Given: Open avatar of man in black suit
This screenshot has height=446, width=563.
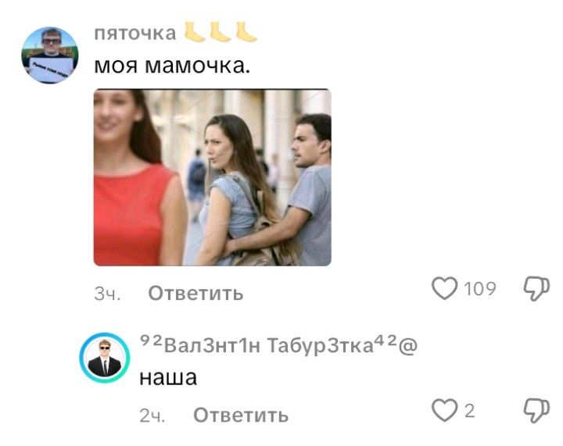Looking at the screenshot, I should click(x=105, y=358).
